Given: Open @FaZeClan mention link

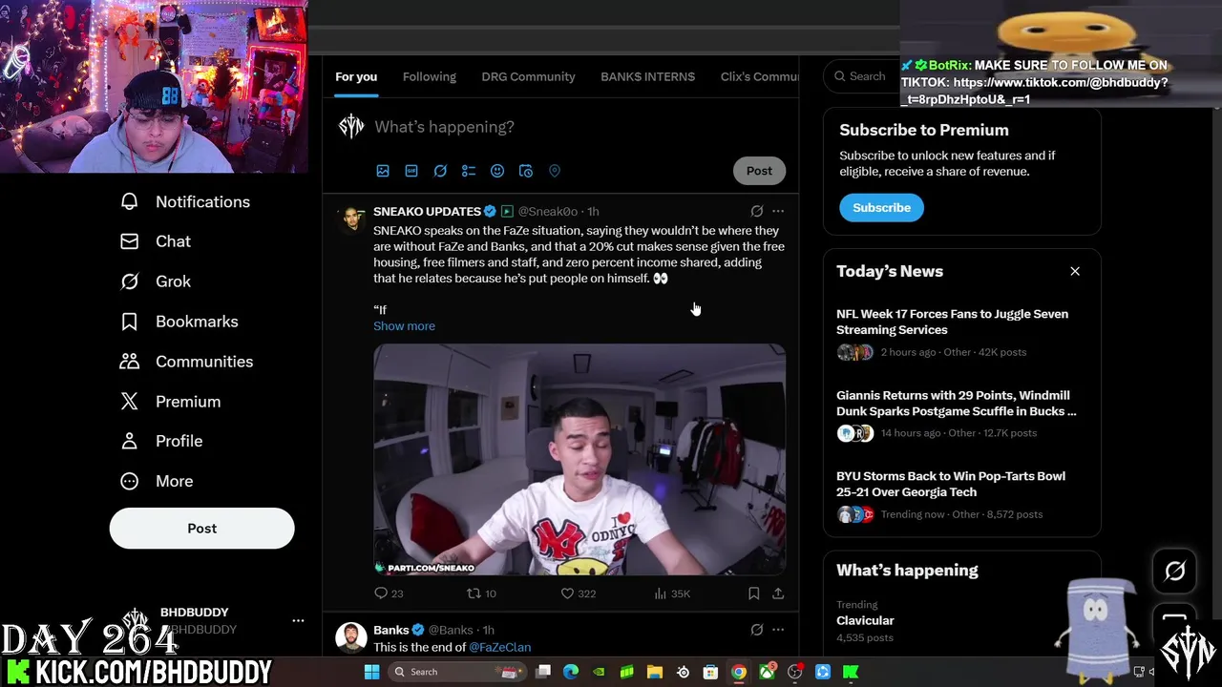Looking at the screenshot, I should coord(499,647).
